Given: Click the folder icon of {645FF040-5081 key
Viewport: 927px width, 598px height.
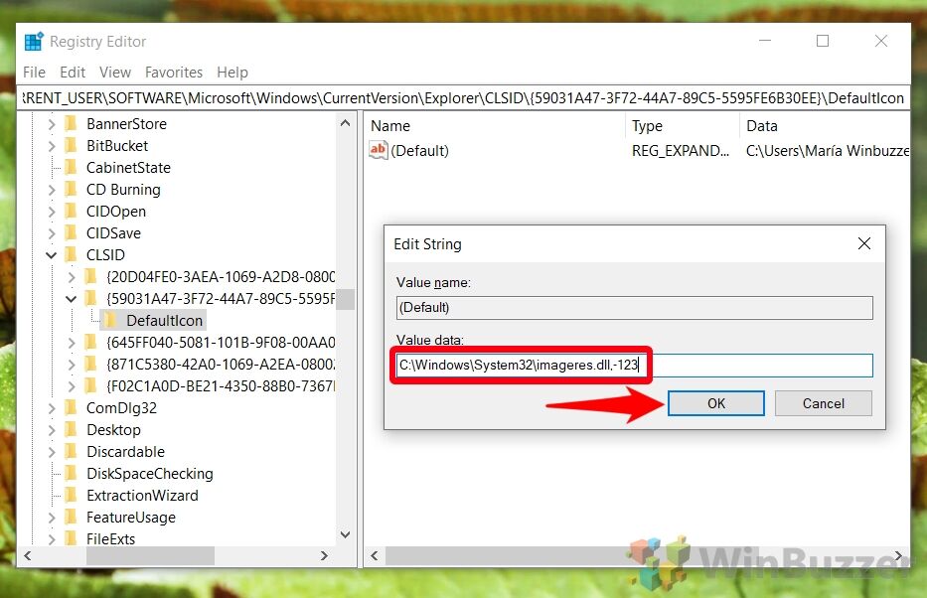Looking at the screenshot, I should point(91,342).
